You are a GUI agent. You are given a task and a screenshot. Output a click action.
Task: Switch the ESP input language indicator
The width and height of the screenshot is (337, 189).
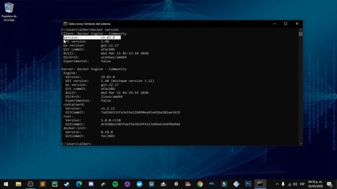pyautogui.click(x=302, y=184)
